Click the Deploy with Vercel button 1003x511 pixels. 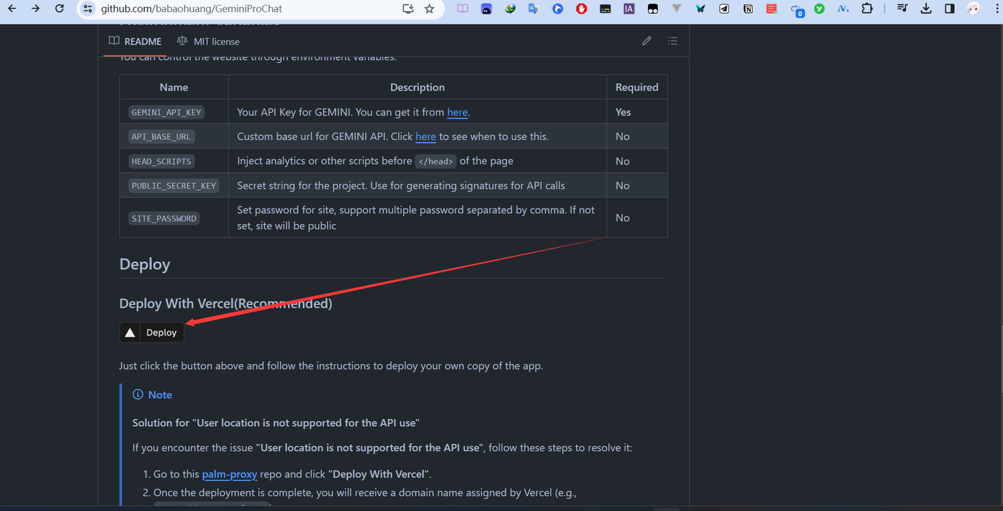tap(152, 333)
